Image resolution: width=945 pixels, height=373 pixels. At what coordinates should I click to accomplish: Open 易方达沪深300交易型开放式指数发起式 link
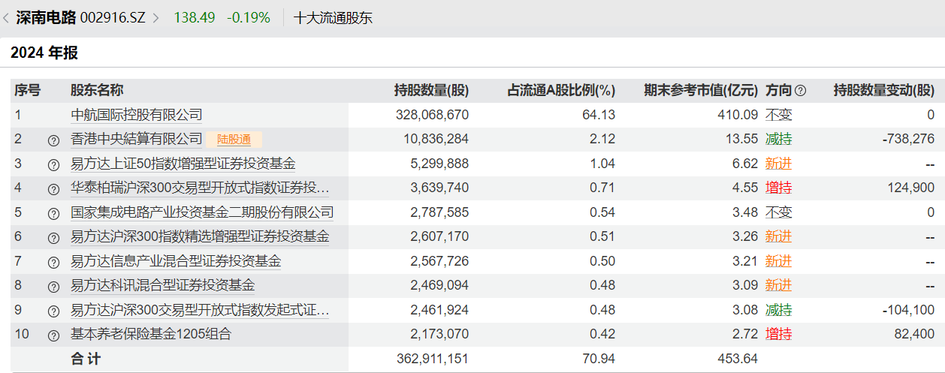(x=200, y=310)
